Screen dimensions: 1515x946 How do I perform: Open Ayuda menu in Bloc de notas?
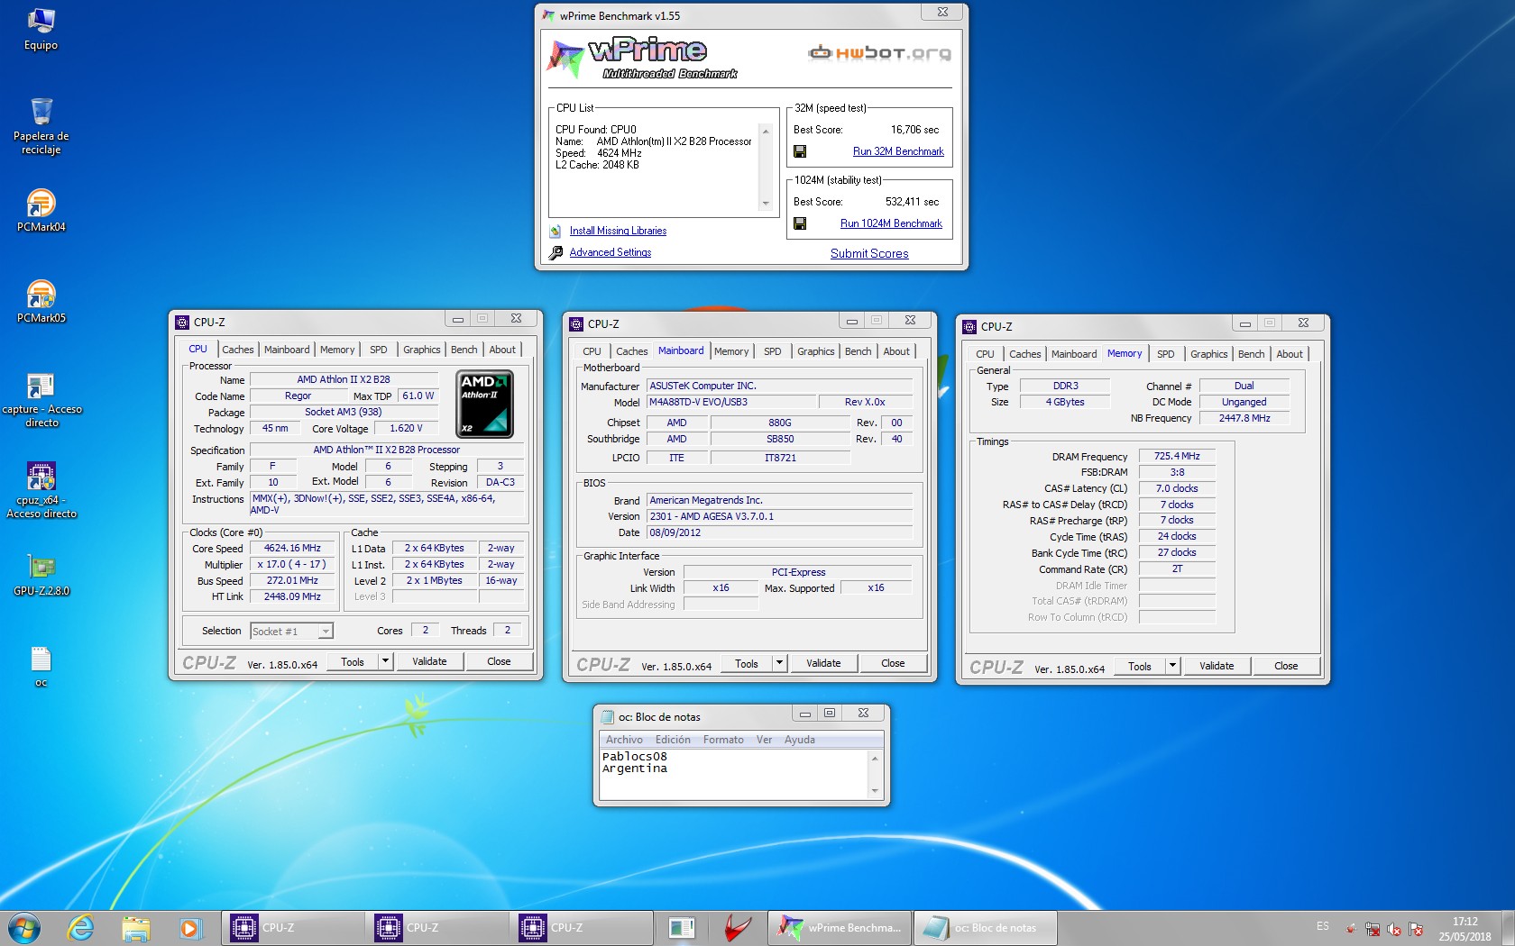coord(800,740)
